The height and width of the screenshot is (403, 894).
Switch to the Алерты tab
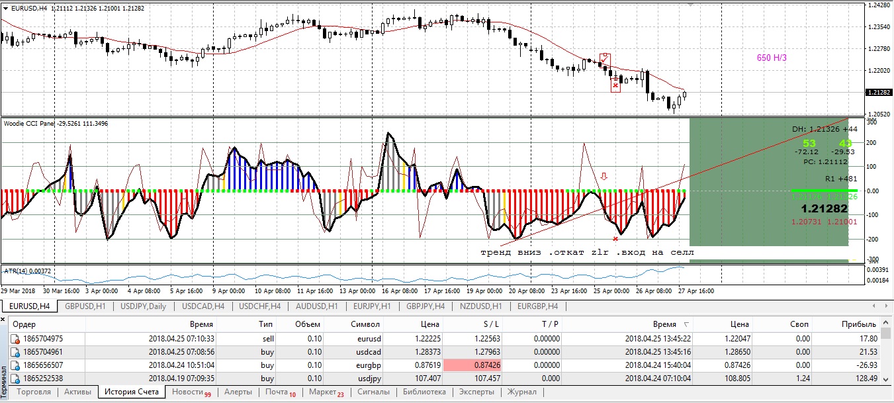pyautogui.click(x=238, y=392)
